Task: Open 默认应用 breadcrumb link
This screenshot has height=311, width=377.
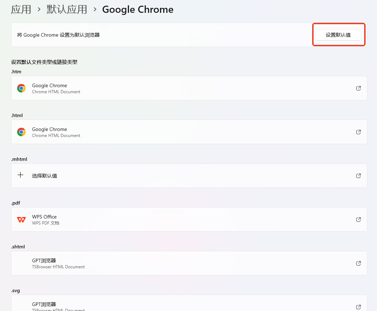Action: pos(67,10)
